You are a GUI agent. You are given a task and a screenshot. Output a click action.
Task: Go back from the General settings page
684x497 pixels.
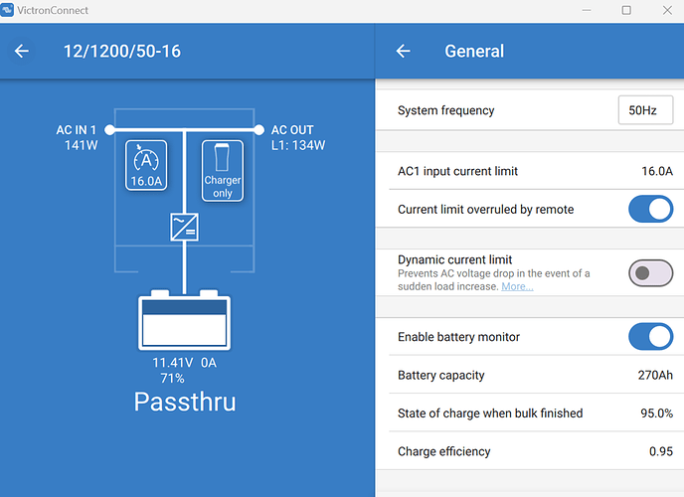[x=403, y=51]
